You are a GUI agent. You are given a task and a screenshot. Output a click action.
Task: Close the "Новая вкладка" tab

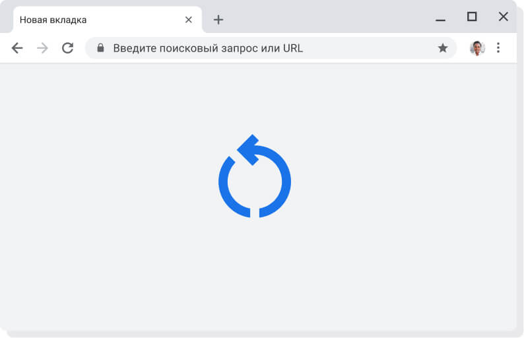click(189, 20)
